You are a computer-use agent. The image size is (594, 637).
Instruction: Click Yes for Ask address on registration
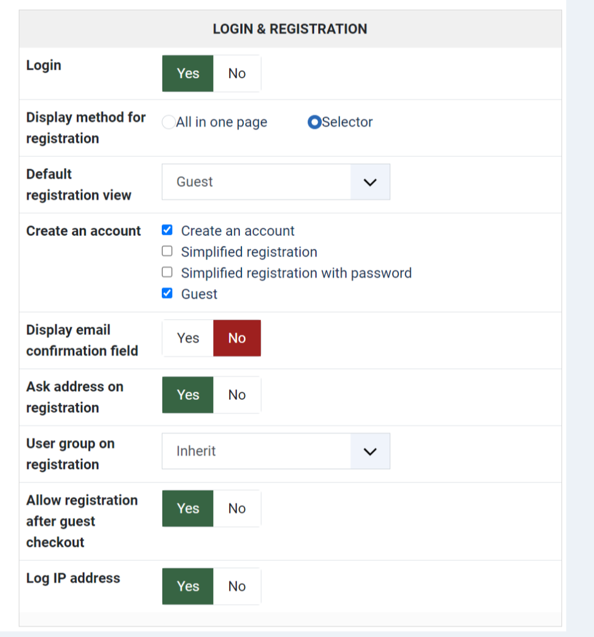[188, 395]
